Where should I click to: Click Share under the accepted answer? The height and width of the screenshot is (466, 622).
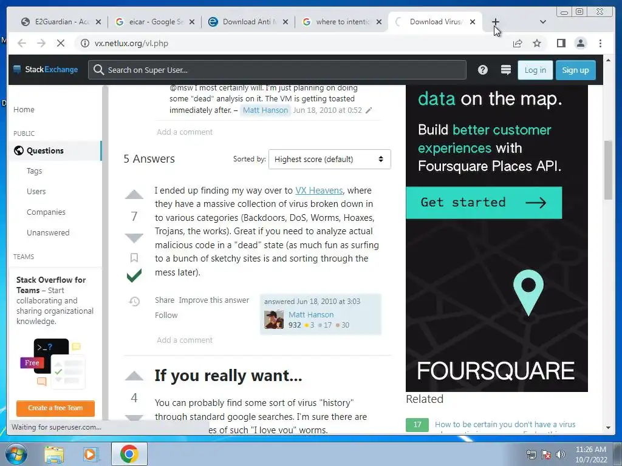[x=165, y=300]
